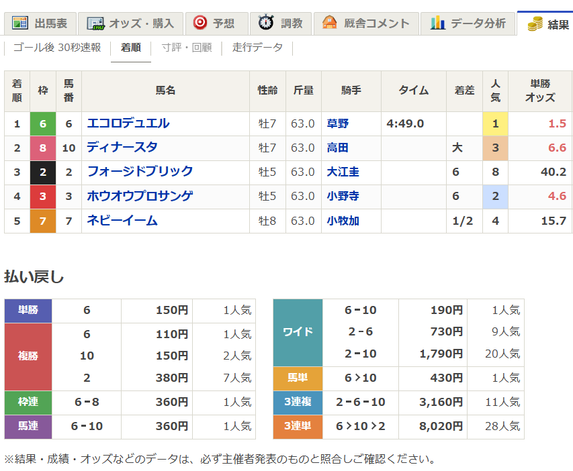
Task: Select the 結果 tab
Action: coord(545,23)
